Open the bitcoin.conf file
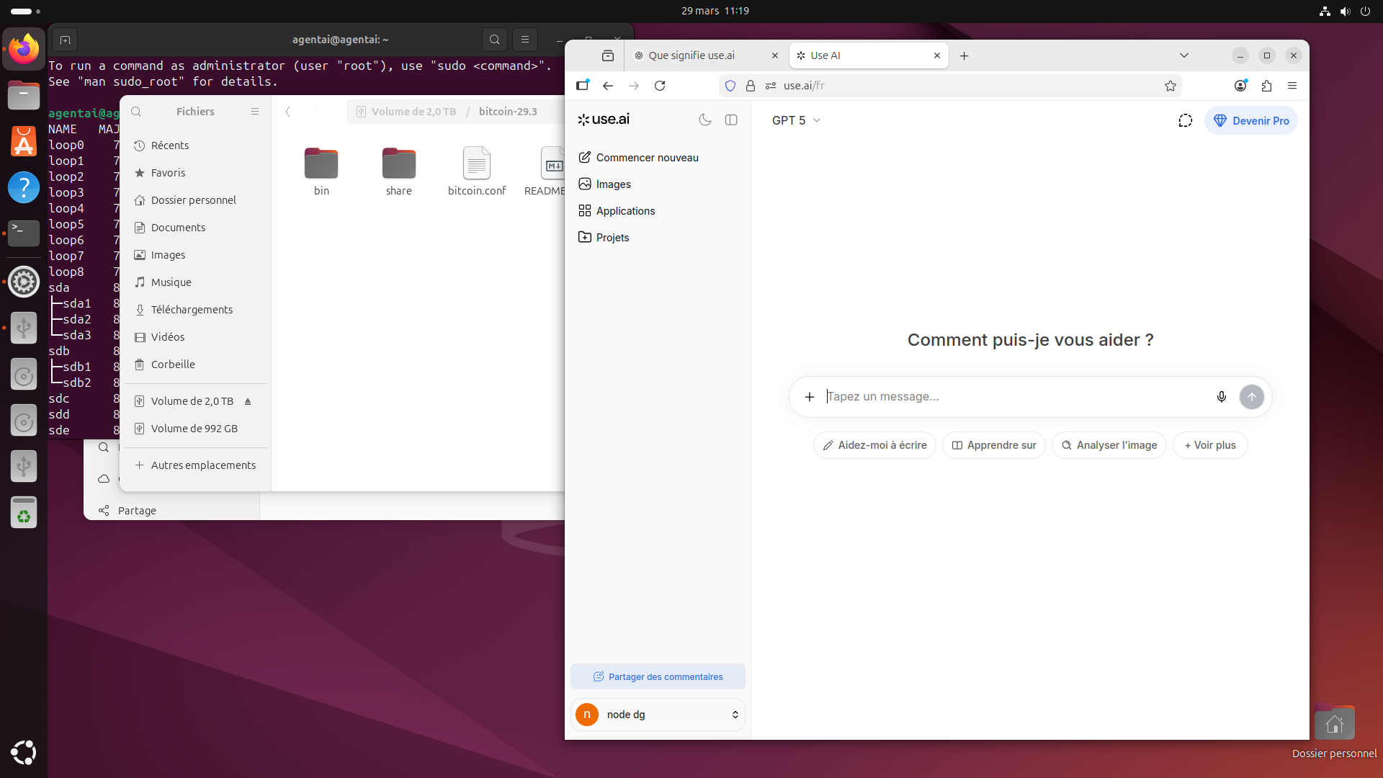 (x=476, y=171)
